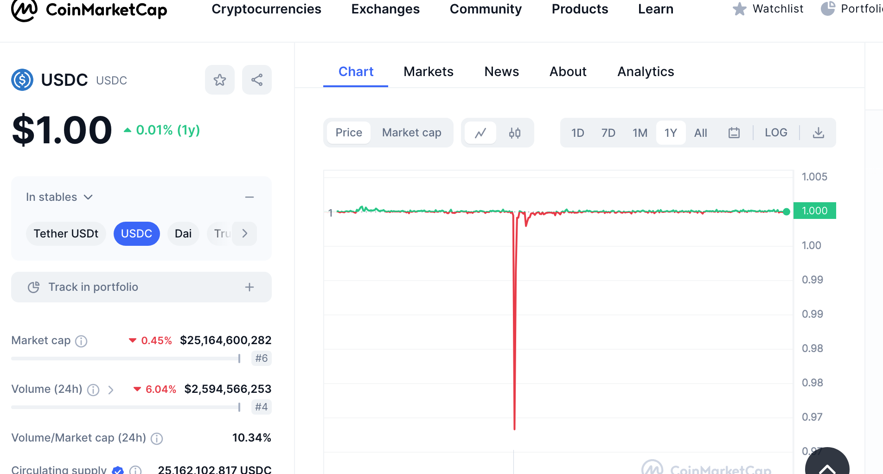Click scroll-to-top arrow button

coord(827,464)
